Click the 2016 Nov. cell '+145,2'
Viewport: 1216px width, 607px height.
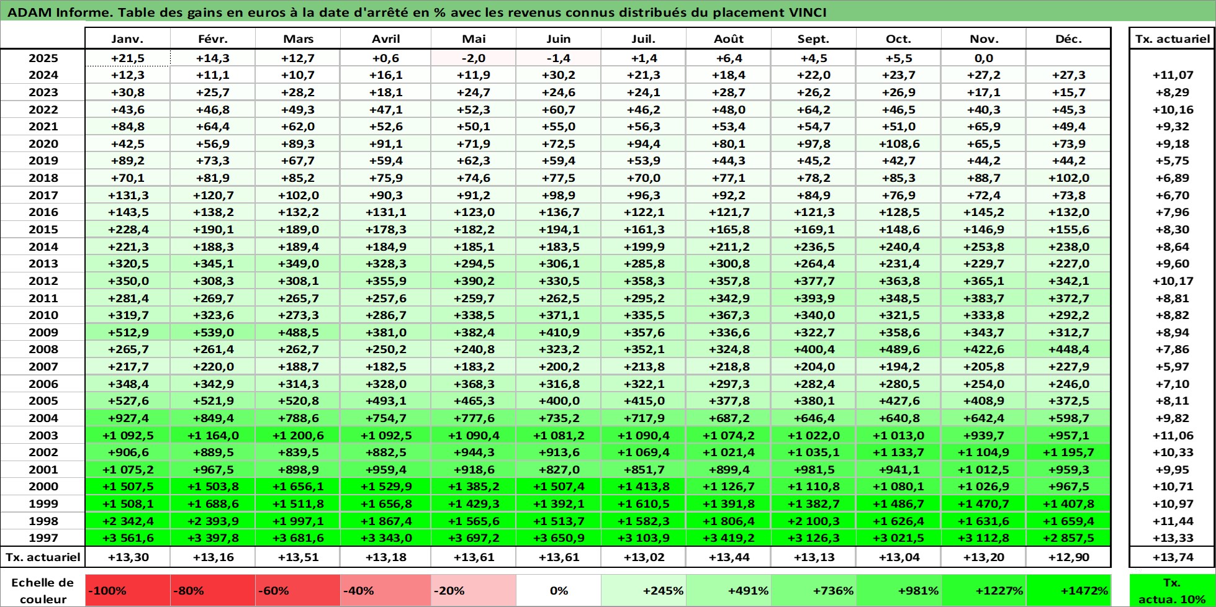pos(983,212)
